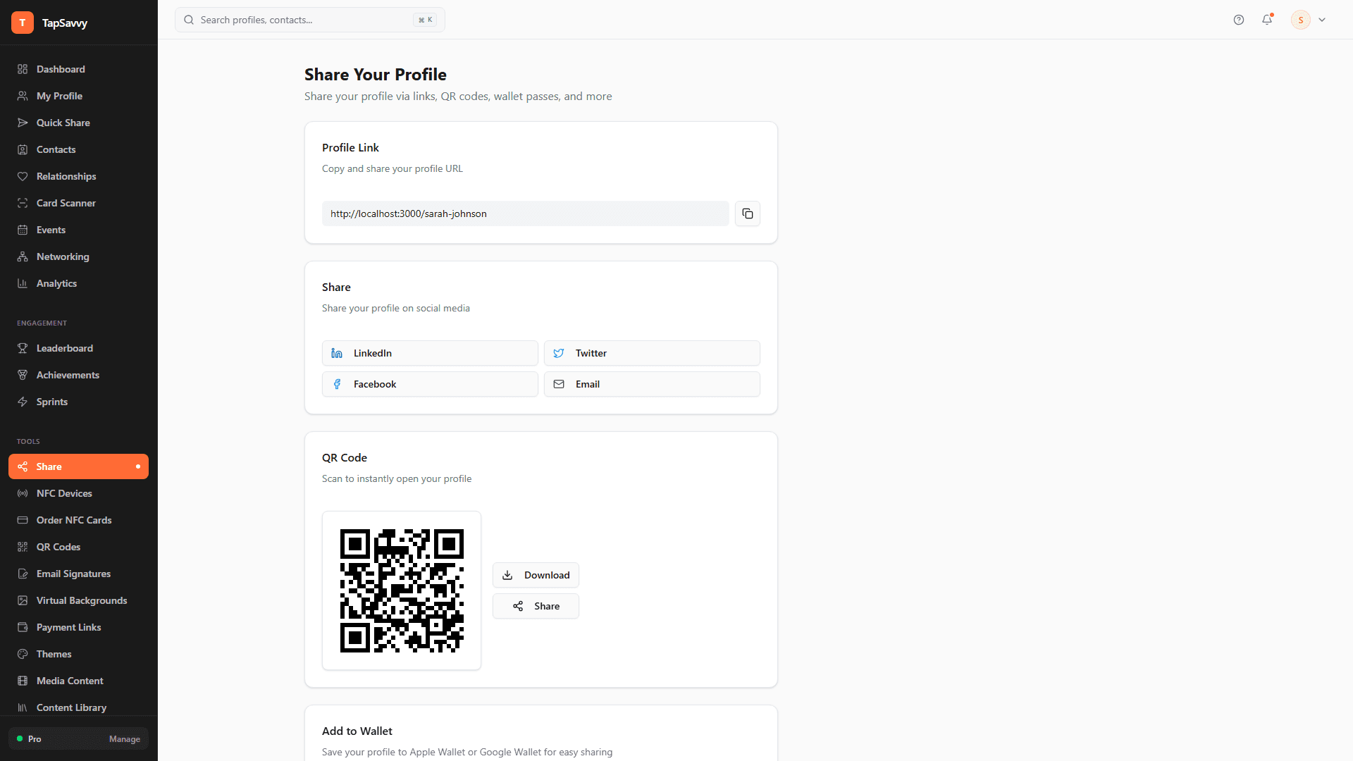The image size is (1353, 761).
Task: Go to the Dashboard page
Action: tap(61, 69)
